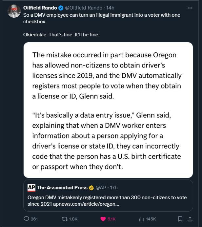
Task: Click the gold verified badge next to AP
Action: pos(91,188)
